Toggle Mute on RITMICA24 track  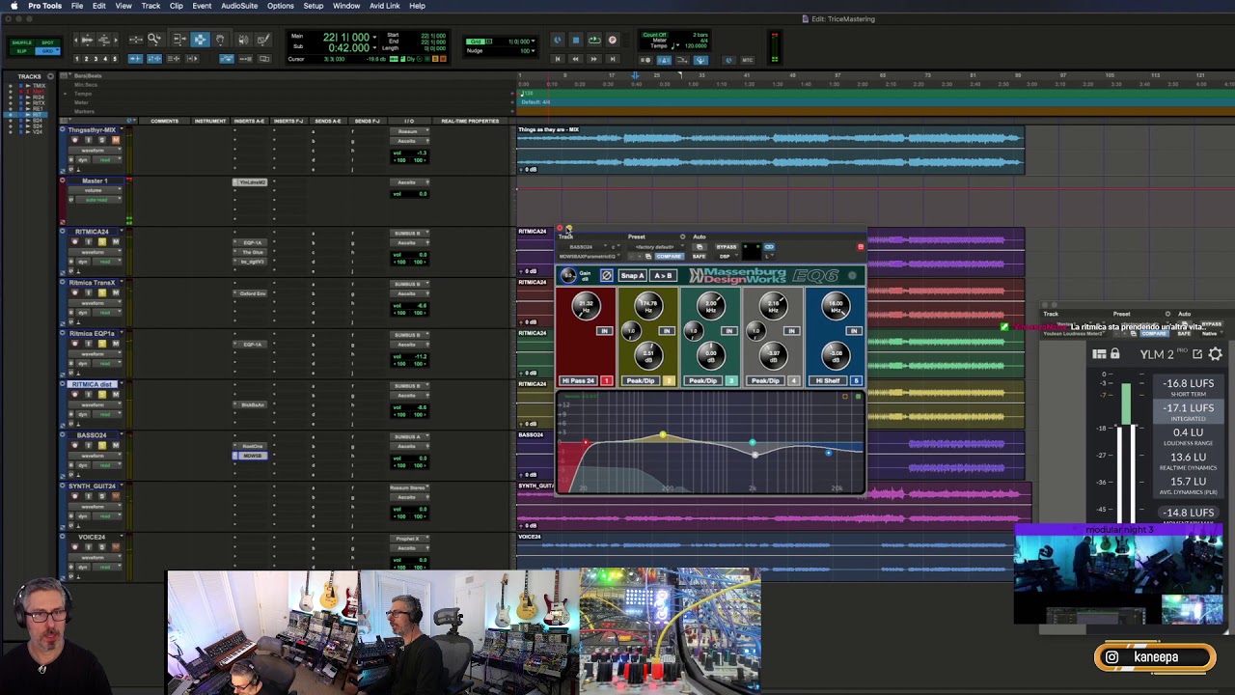(x=116, y=241)
